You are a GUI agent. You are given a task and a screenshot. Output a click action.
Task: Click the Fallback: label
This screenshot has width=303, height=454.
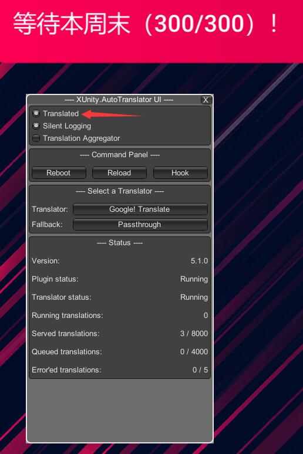[x=47, y=225]
